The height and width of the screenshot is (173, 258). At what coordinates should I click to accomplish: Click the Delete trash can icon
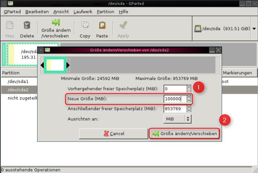27,25
